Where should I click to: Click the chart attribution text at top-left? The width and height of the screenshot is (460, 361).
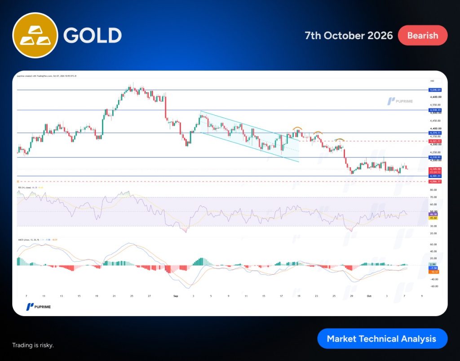pyautogui.click(x=47, y=76)
